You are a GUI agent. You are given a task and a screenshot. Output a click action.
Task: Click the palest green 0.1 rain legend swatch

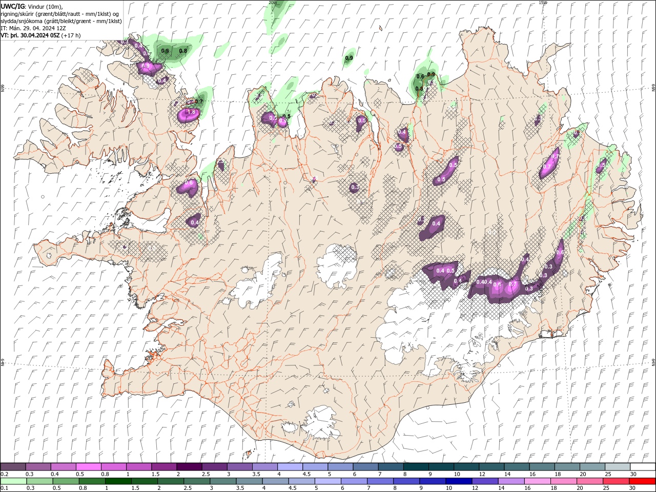coord(14,481)
